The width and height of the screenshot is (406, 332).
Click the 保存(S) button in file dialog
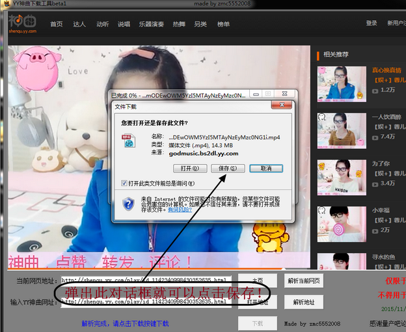coord(228,169)
